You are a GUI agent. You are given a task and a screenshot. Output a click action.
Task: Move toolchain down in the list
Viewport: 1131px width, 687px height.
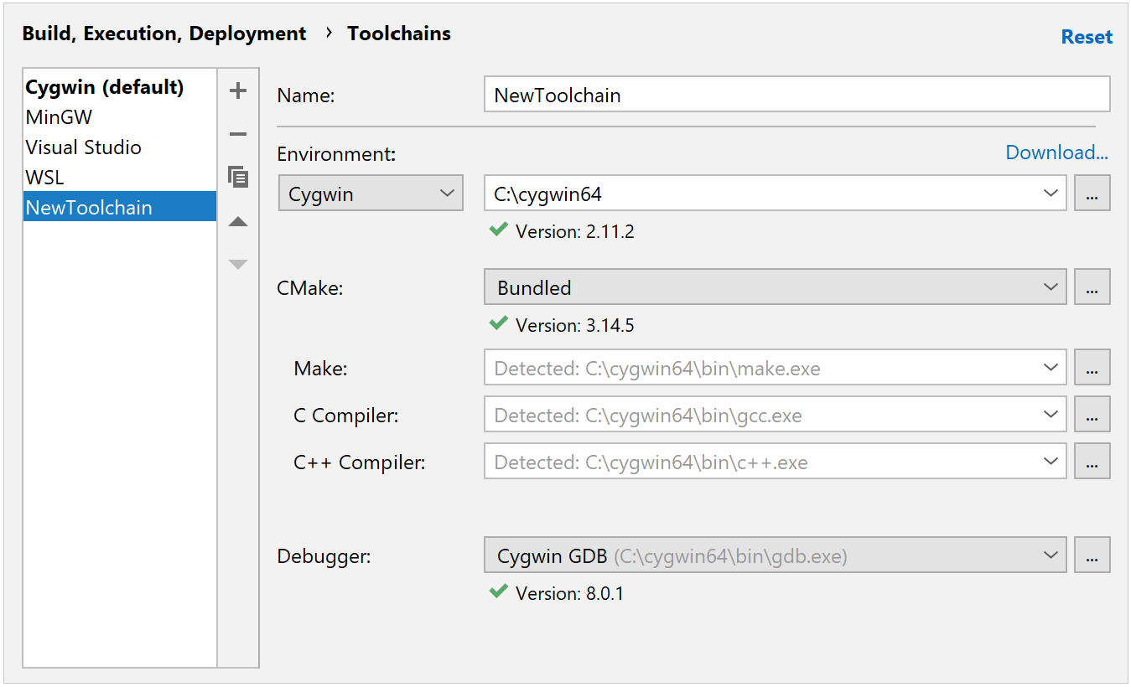point(238,265)
